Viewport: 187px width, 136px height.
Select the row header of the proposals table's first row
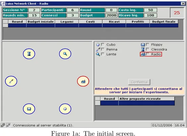[98, 103]
